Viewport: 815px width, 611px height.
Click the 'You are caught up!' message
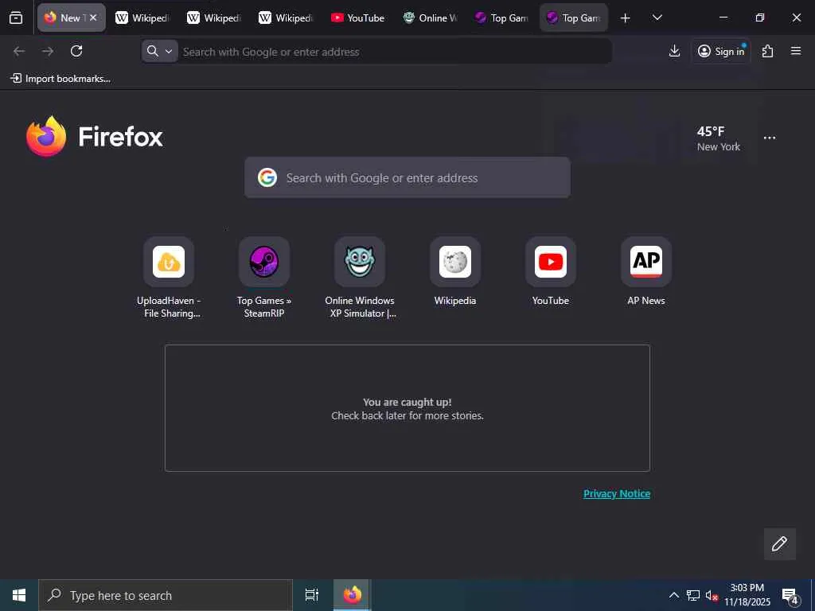407,402
